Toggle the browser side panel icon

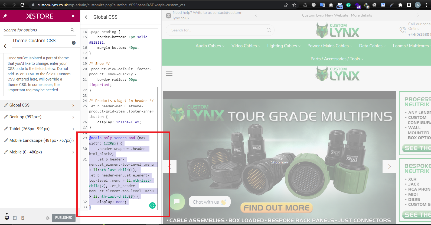[x=409, y=5]
